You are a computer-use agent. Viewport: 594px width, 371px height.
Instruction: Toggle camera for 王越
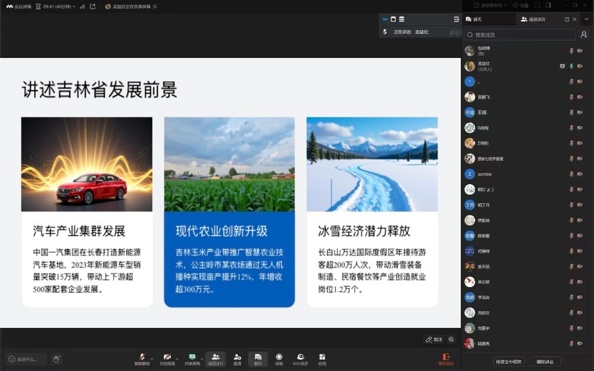pos(580,112)
